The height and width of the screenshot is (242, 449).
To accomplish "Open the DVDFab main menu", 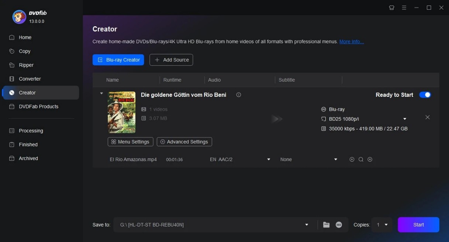I will point(404,7).
